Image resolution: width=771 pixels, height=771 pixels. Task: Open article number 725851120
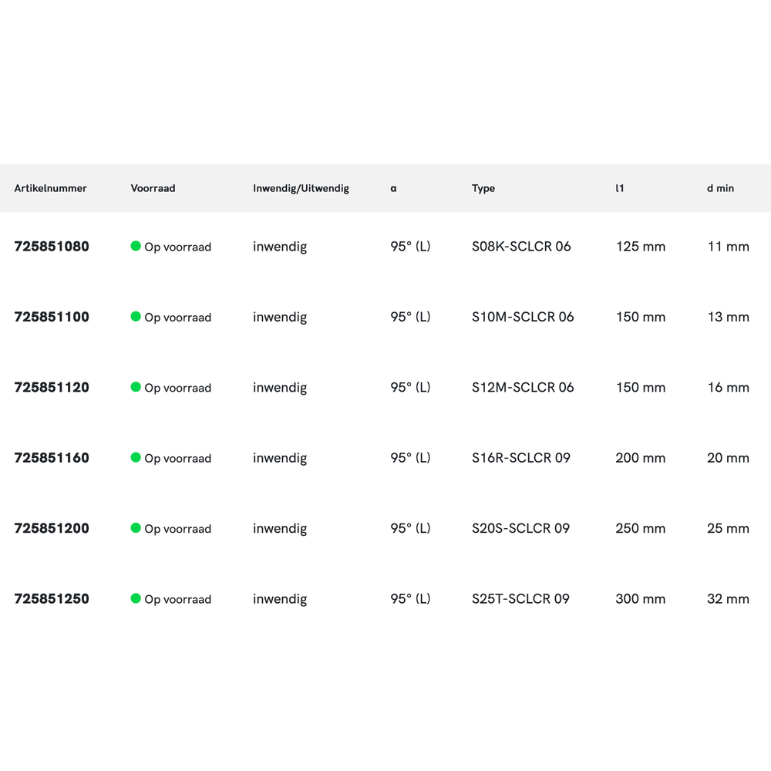coord(52,388)
